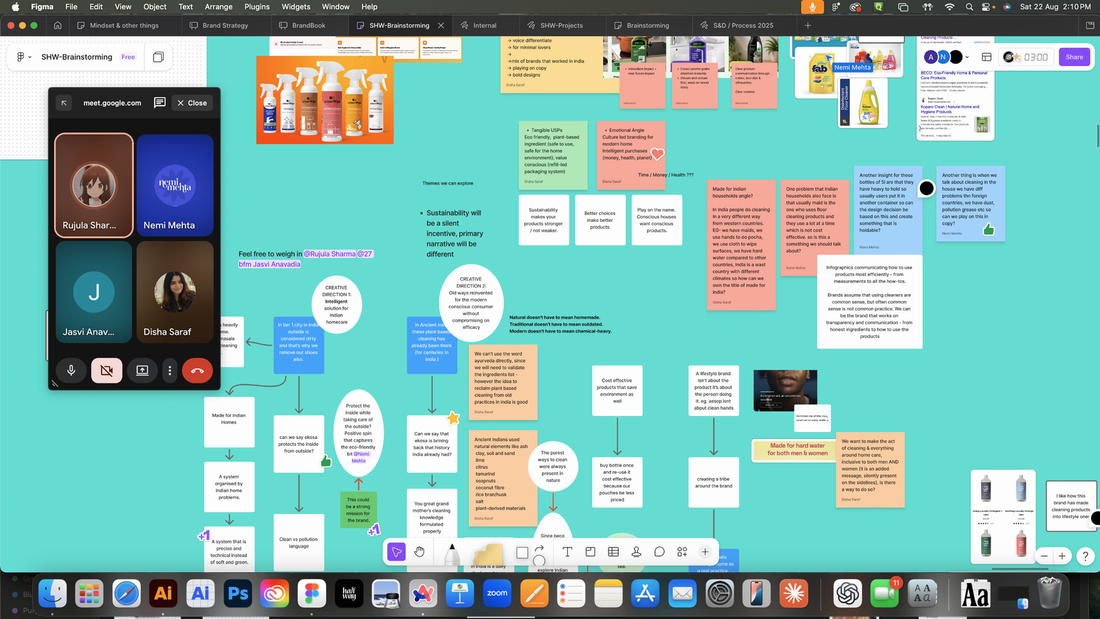Open the Arrange menu
Screen dimensions: 1100x619
pyautogui.click(x=219, y=7)
